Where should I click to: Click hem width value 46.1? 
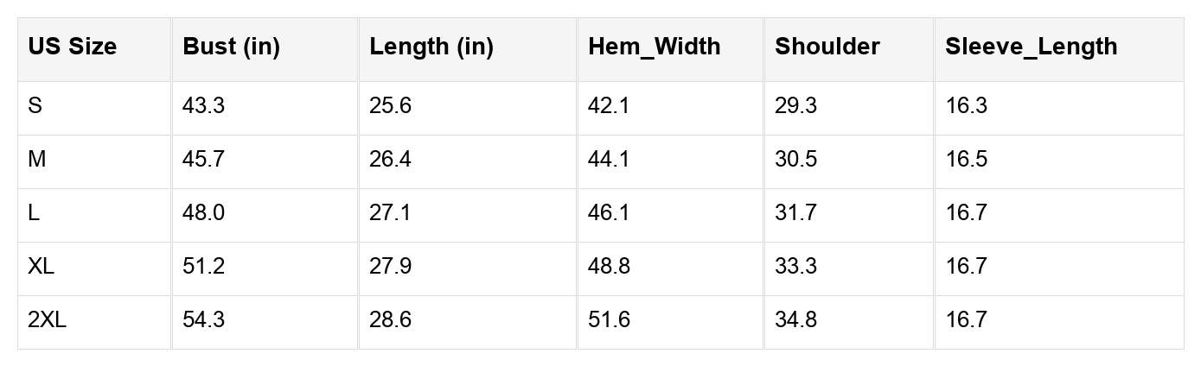click(609, 213)
